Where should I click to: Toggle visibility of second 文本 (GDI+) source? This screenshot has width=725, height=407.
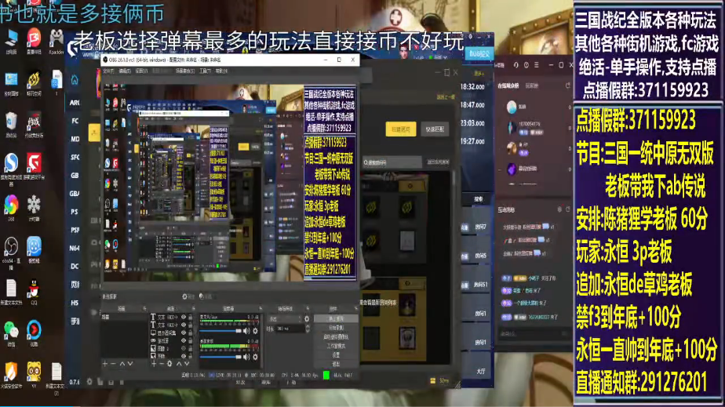coord(184,325)
